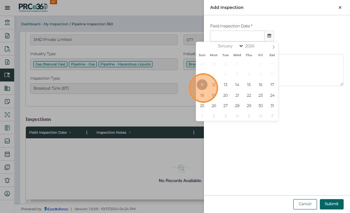Open the book columns icon in sidebar

7,128
